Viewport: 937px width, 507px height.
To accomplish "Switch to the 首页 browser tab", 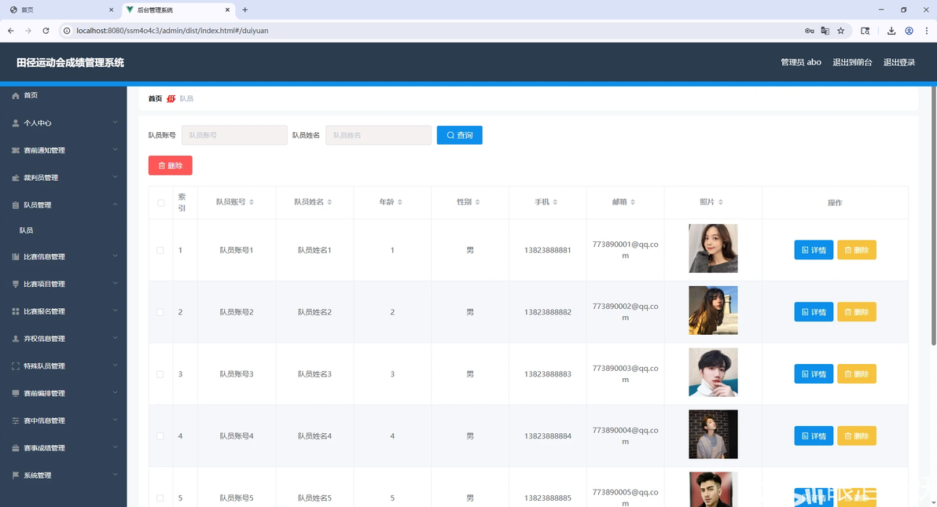I will 60,10.
